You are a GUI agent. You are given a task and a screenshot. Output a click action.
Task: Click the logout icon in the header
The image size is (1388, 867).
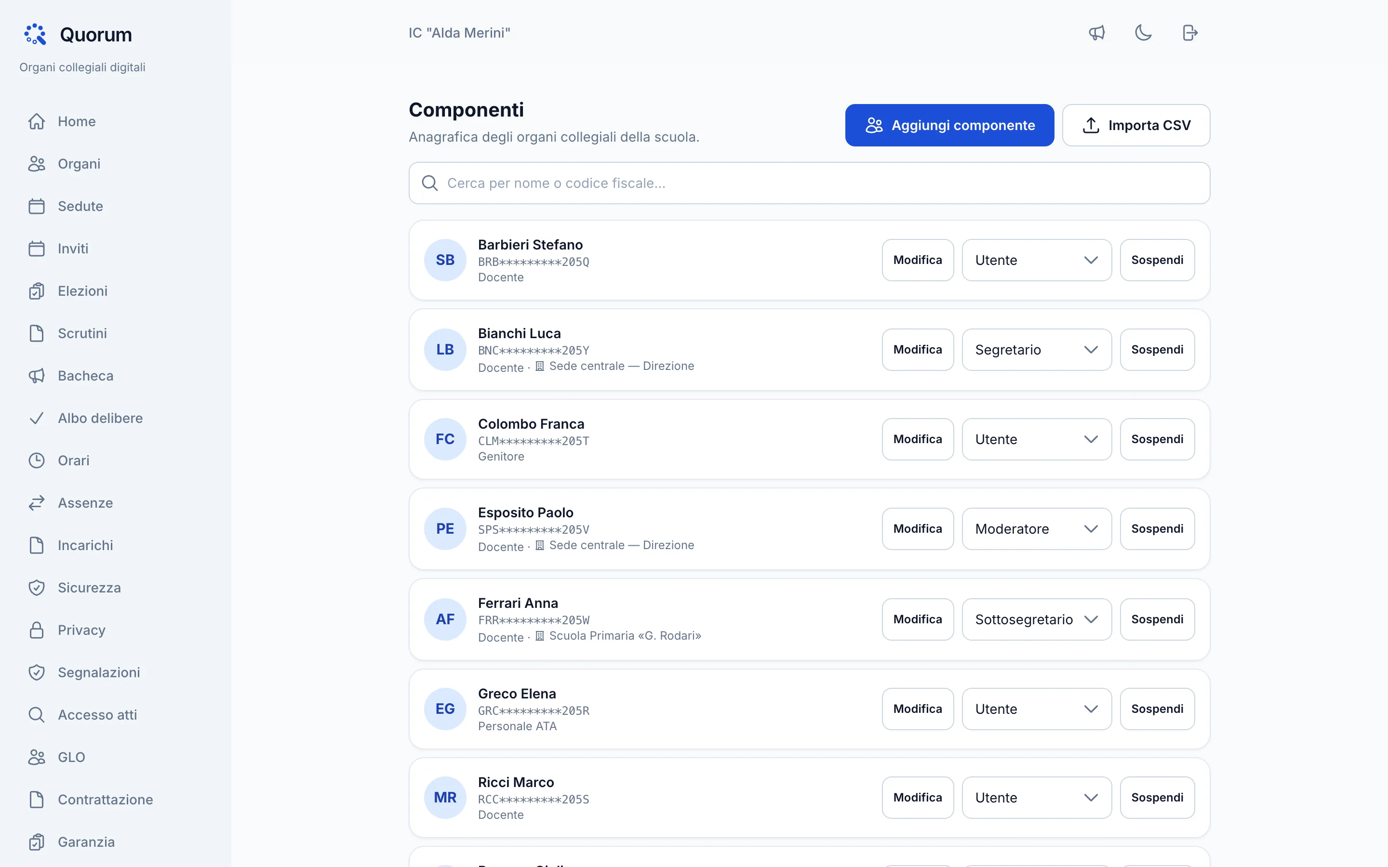click(x=1190, y=33)
